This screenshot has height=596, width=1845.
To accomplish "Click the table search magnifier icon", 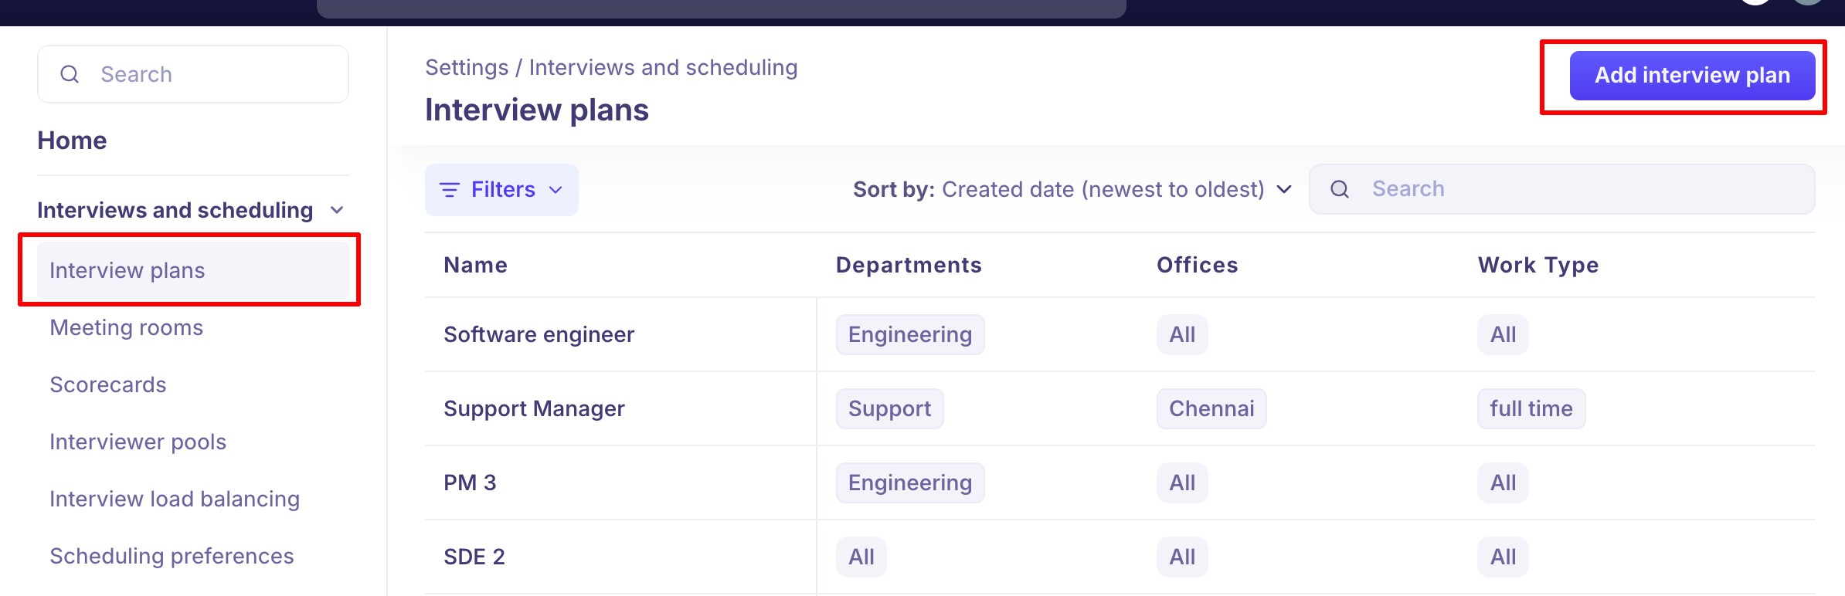I will coord(1340,189).
